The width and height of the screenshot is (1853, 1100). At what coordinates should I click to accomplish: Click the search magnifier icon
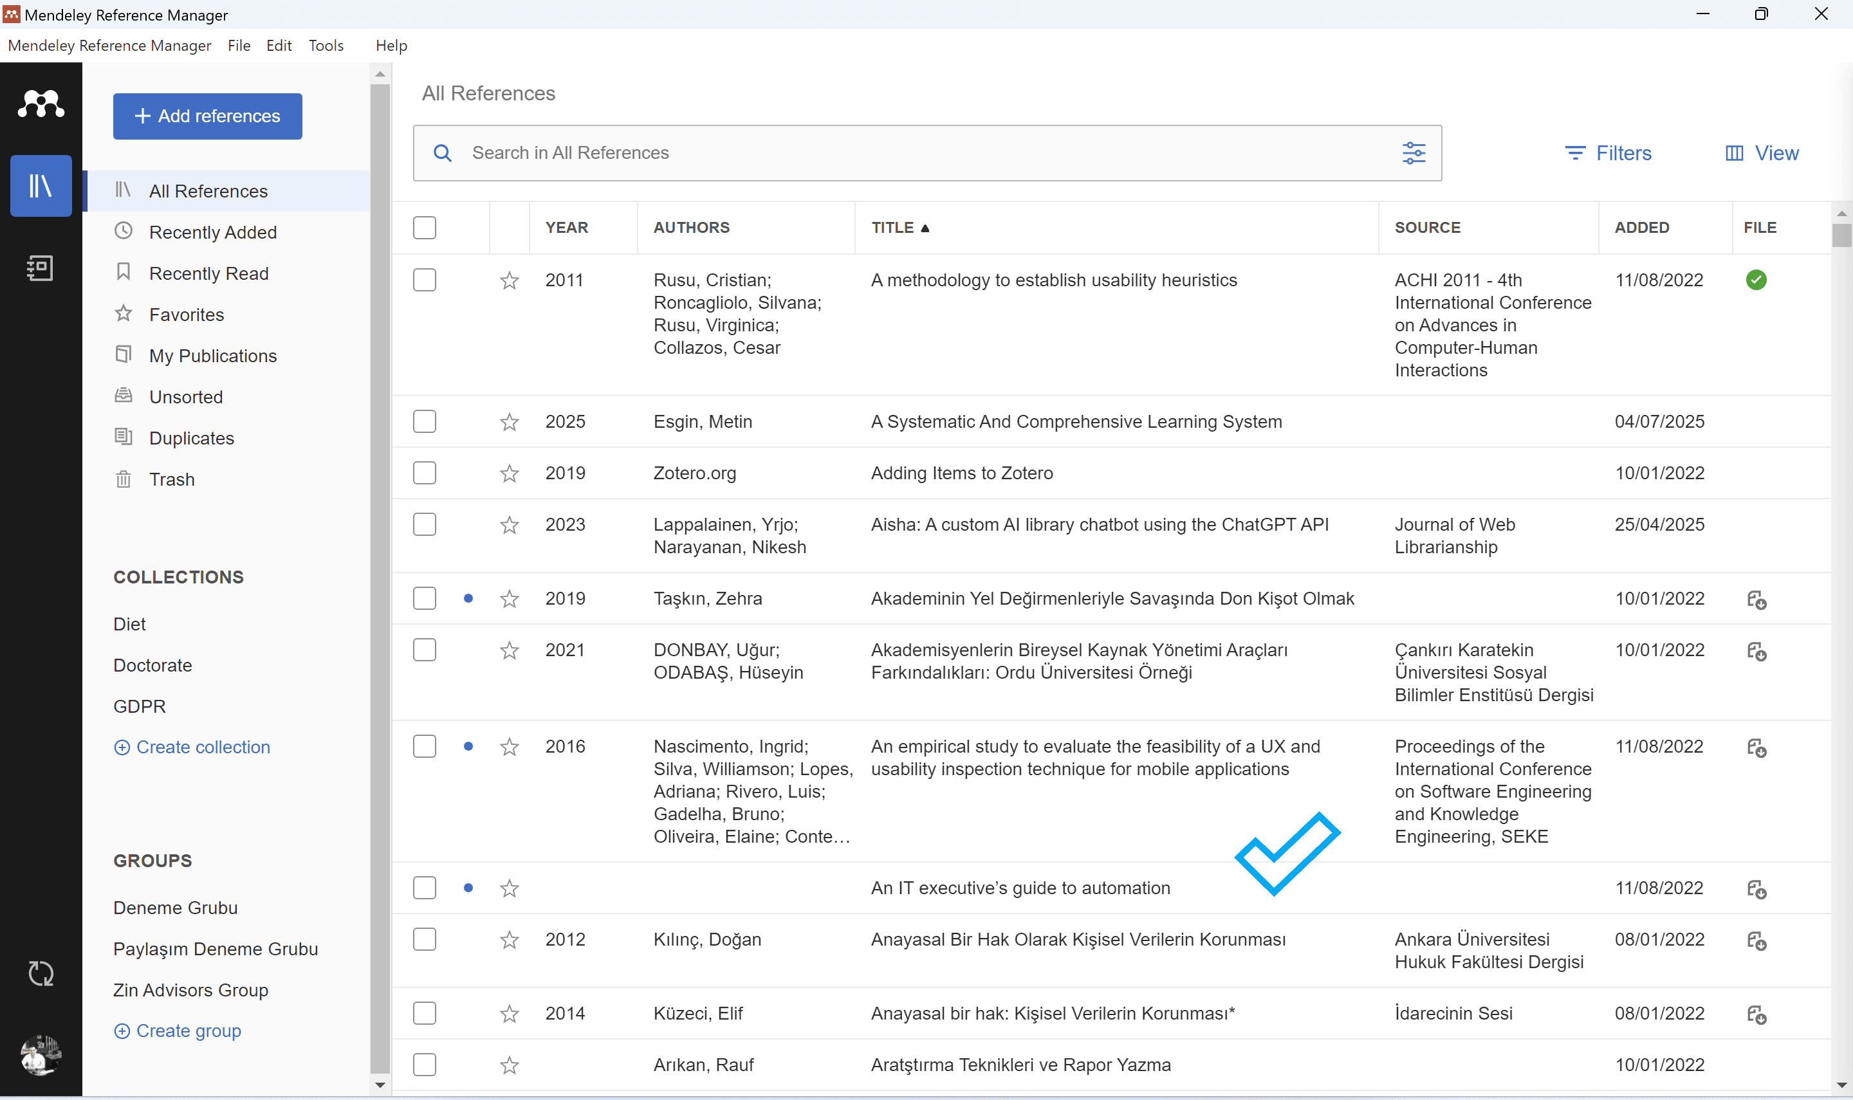click(x=443, y=152)
